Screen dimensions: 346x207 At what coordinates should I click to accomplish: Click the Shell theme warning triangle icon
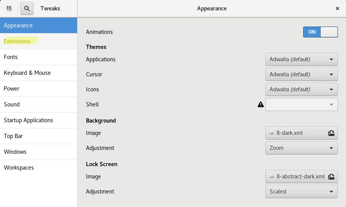tap(261, 104)
